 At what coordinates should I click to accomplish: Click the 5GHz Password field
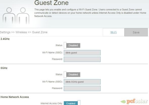pyautogui.click(x=82, y=89)
